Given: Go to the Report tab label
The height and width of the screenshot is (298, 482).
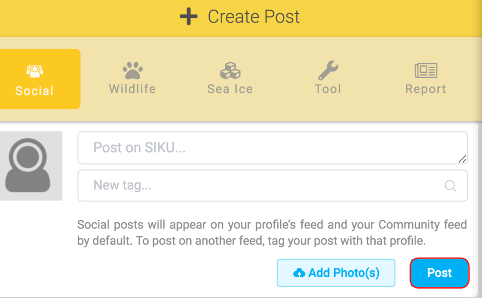Looking at the screenshot, I should (426, 89).
